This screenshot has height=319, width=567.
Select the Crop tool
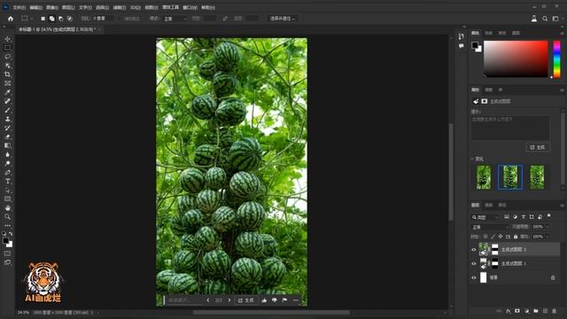7,74
